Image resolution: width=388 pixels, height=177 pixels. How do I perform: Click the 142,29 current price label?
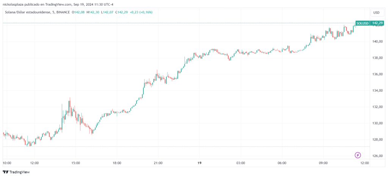tap(378, 23)
